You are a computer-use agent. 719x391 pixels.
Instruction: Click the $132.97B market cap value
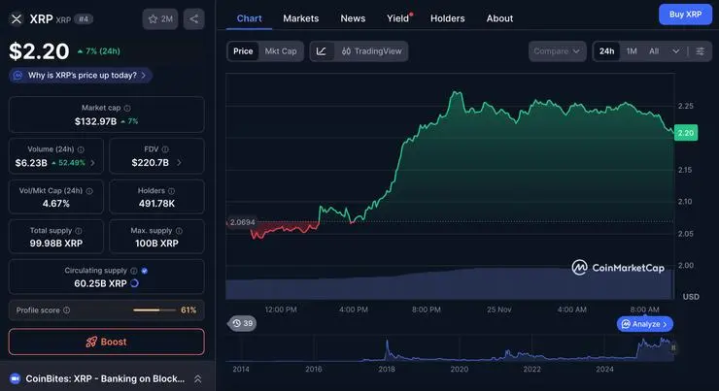coord(95,121)
